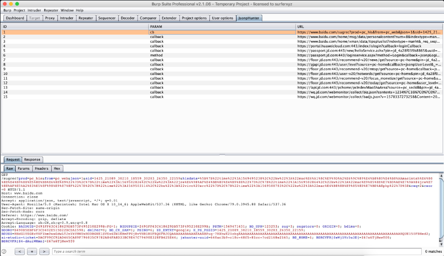Switch to the Repeater tab

point(86,18)
